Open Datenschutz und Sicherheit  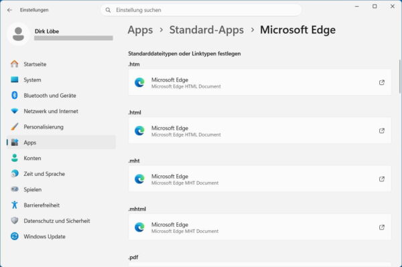[61, 220]
